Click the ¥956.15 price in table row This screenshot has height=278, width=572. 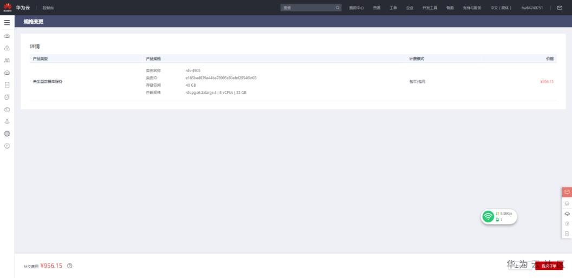tap(547, 82)
